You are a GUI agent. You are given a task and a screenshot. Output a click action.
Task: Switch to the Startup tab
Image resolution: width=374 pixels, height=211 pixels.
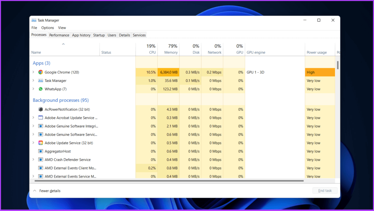pos(99,35)
